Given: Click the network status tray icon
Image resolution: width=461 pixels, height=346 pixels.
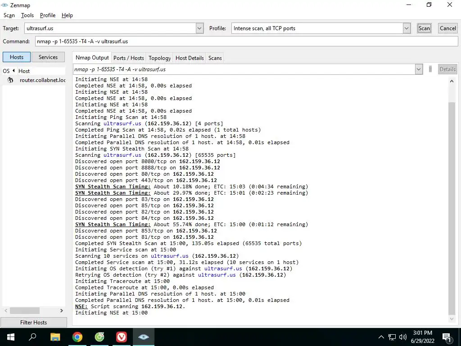Looking at the screenshot, I should click(x=392, y=337).
